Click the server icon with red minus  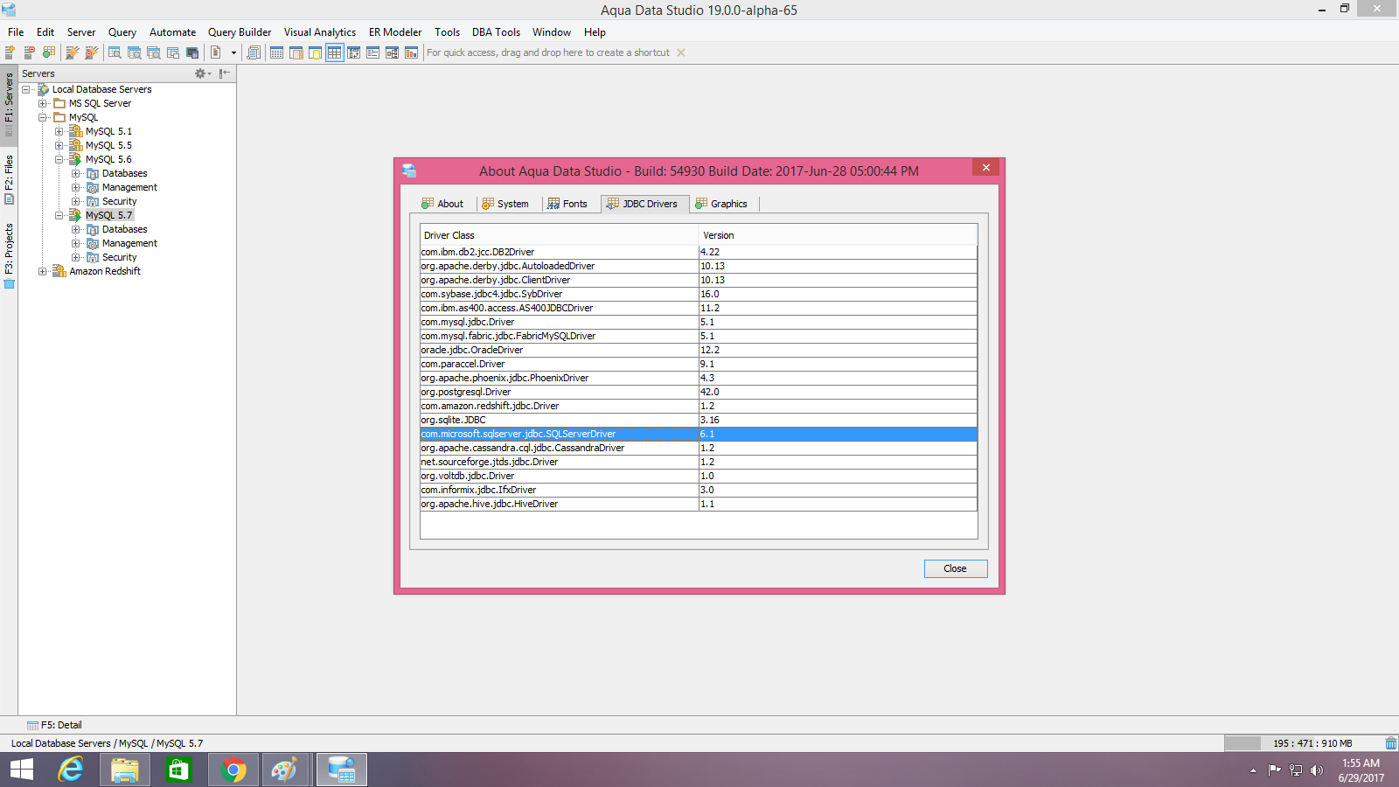[x=30, y=52]
